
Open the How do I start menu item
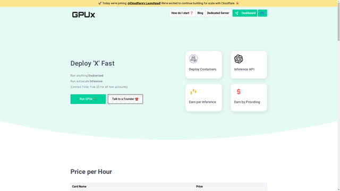[x=182, y=13]
